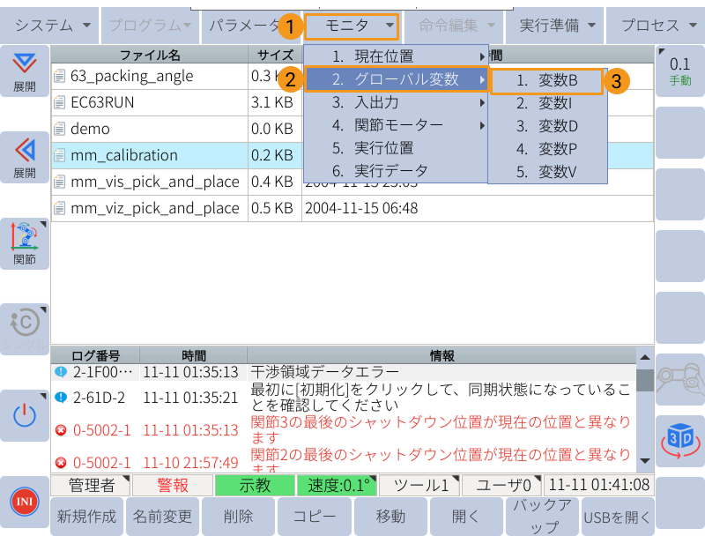
Task: Select 3. 変数D submenu item
Action: click(547, 126)
